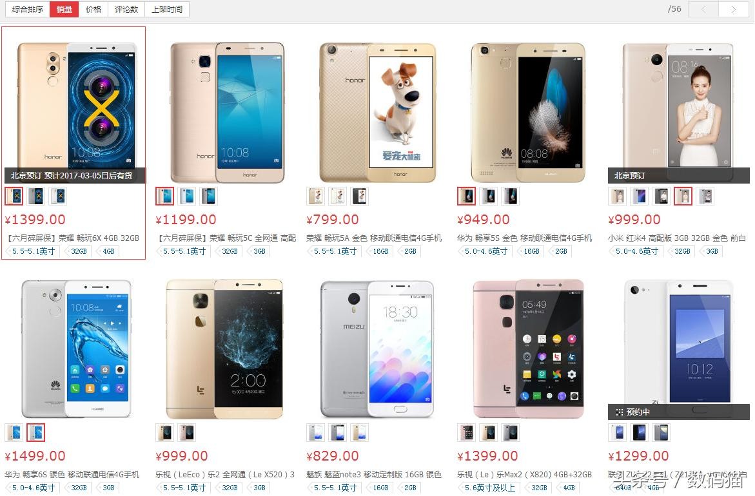Go to next page arrow
755x496 pixels.
[x=733, y=9]
